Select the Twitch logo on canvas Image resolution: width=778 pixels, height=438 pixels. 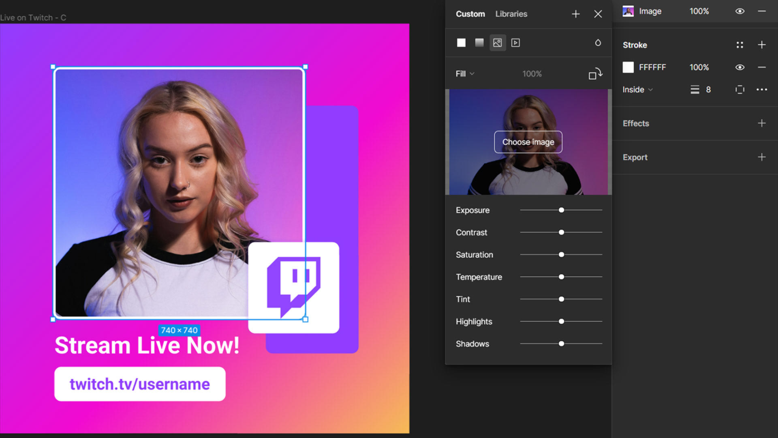294,287
